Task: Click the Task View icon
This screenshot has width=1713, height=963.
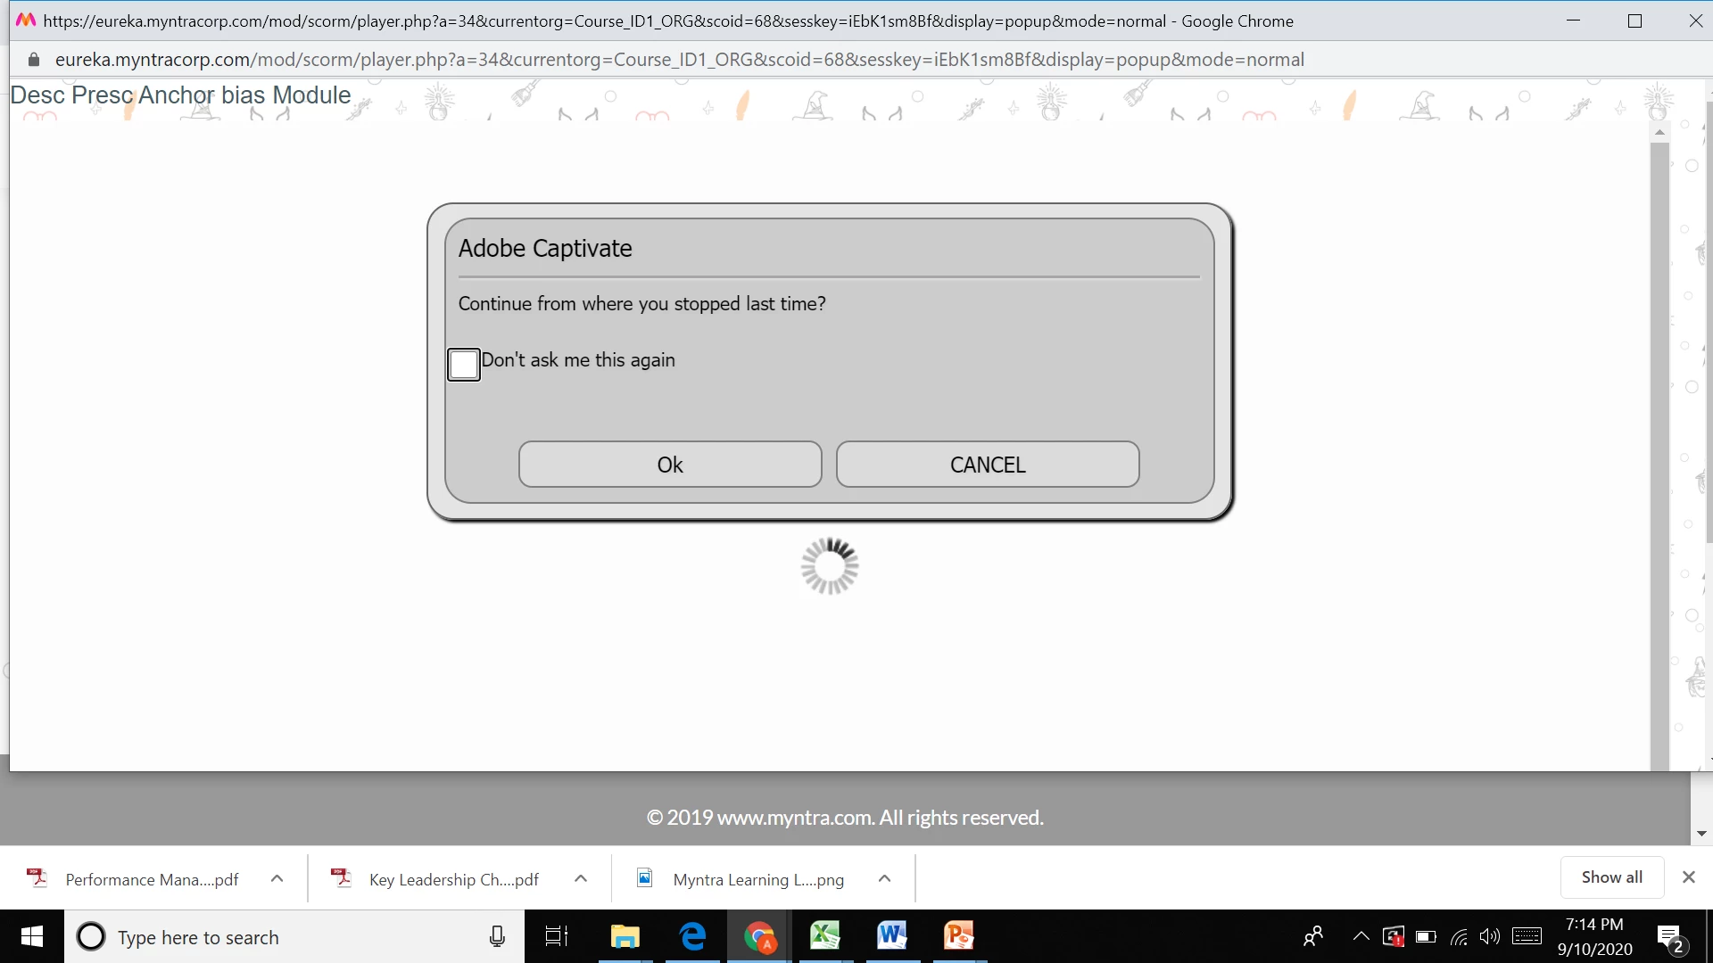Action: [557, 936]
